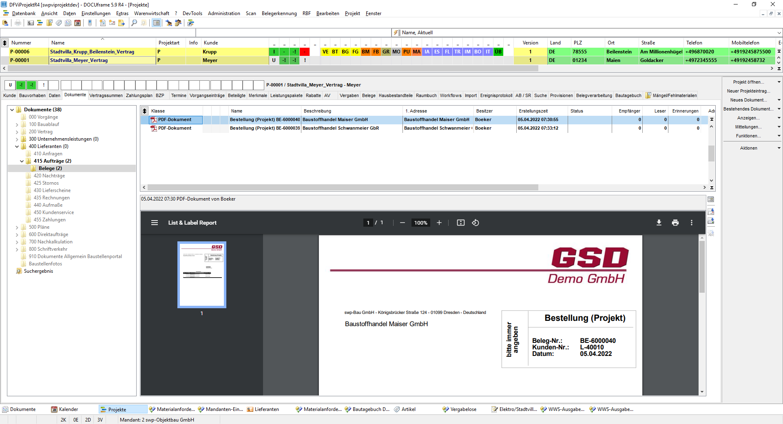Screen dimensions: 783x424
Task: Open the Belegerkennung menu
Action: coord(279,13)
